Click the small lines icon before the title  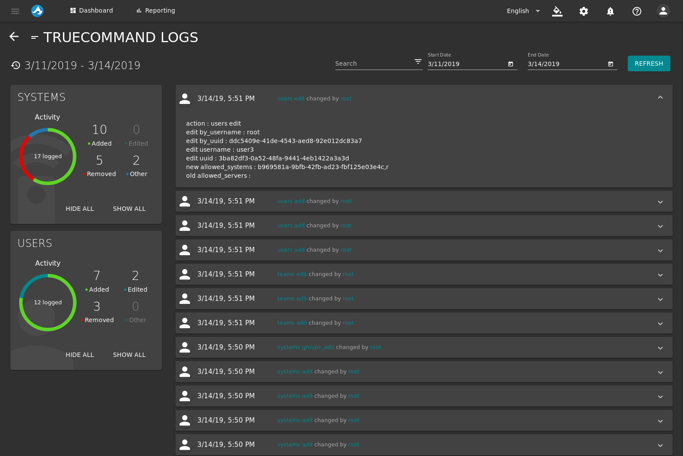[x=35, y=38]
